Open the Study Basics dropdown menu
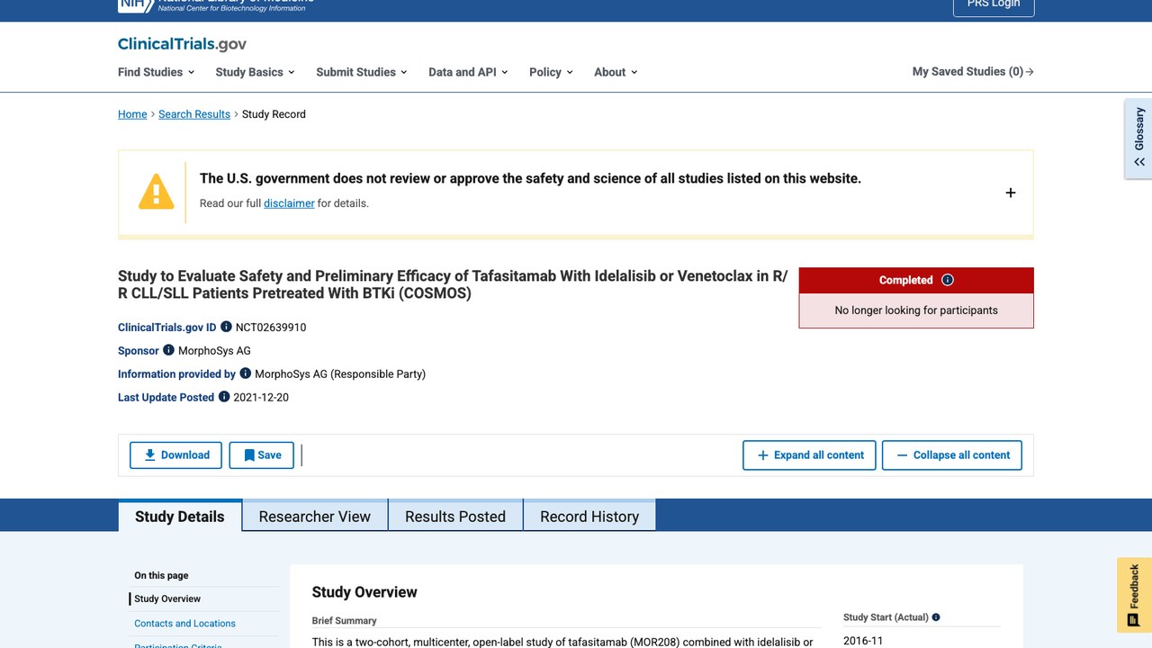 pyautogui.click(x=255, y=72)
